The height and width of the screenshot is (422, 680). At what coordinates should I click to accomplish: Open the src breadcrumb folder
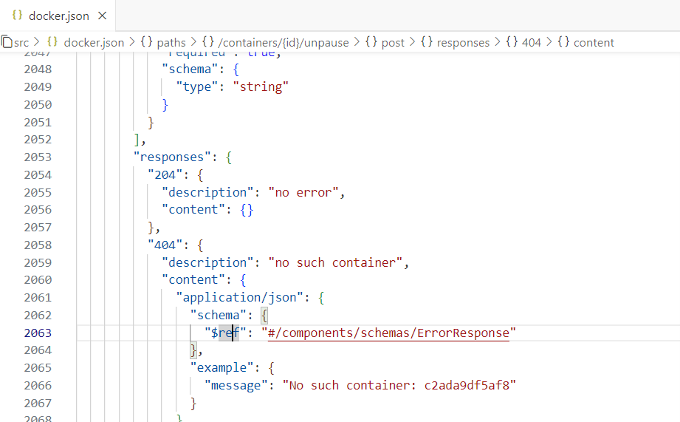coord(21,43)
